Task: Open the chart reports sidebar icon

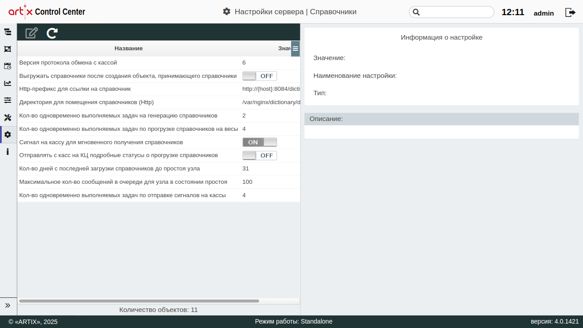Action: tap(8, 83)
